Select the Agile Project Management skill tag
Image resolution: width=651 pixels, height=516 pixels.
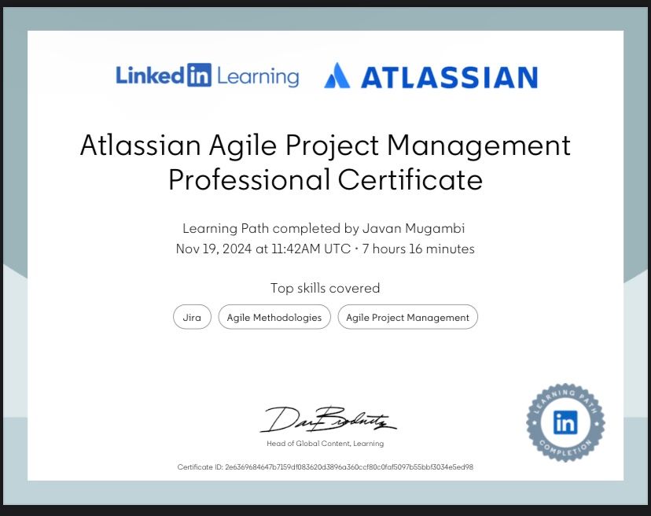click(407, 317)
